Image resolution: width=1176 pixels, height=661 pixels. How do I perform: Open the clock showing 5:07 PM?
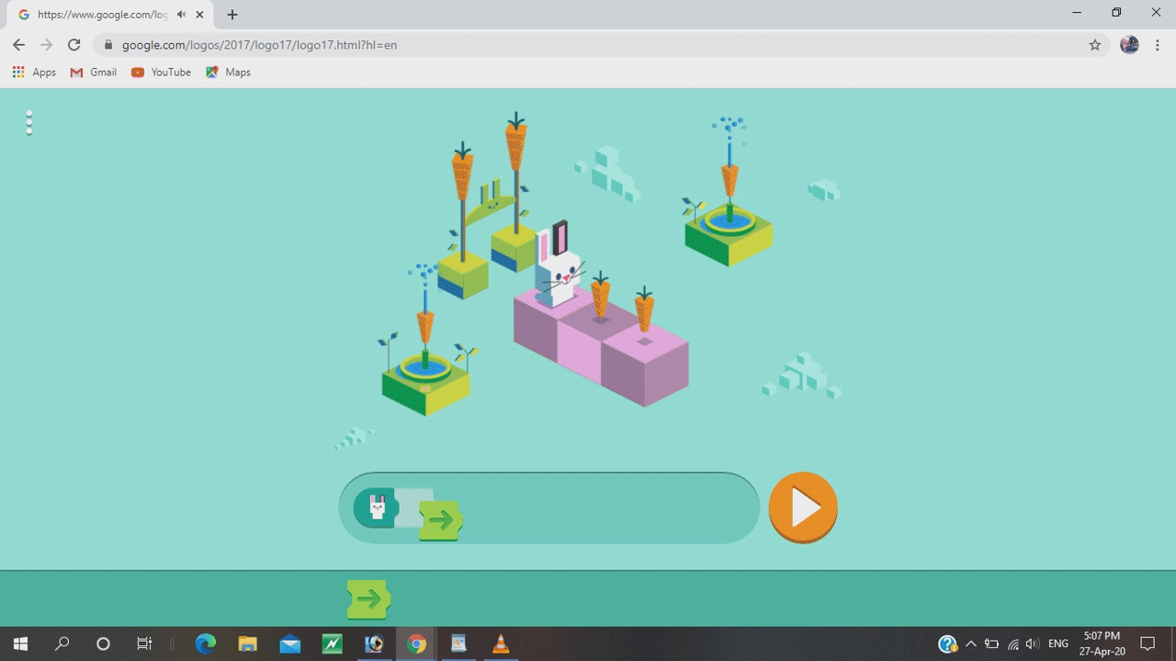point(1101,644)
